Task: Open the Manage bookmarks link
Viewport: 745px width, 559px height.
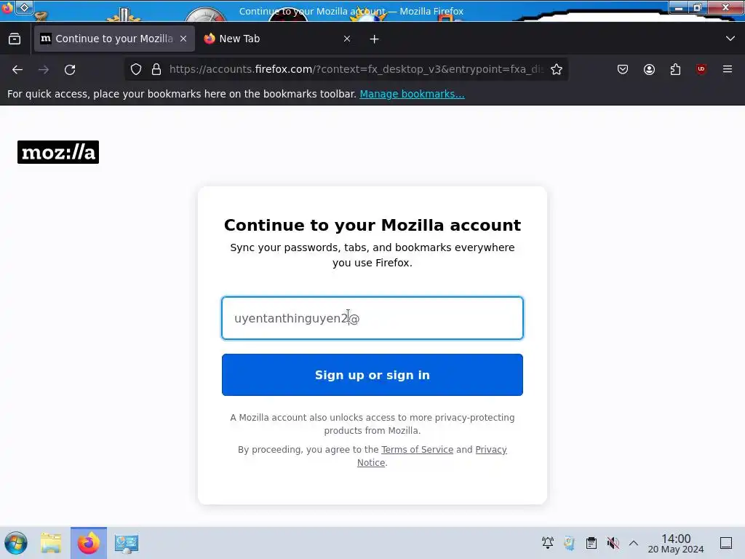Action: pyautogui.click(x=412, y=94)
